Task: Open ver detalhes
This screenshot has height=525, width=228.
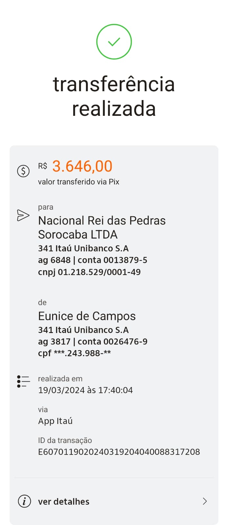Action: 64,501
